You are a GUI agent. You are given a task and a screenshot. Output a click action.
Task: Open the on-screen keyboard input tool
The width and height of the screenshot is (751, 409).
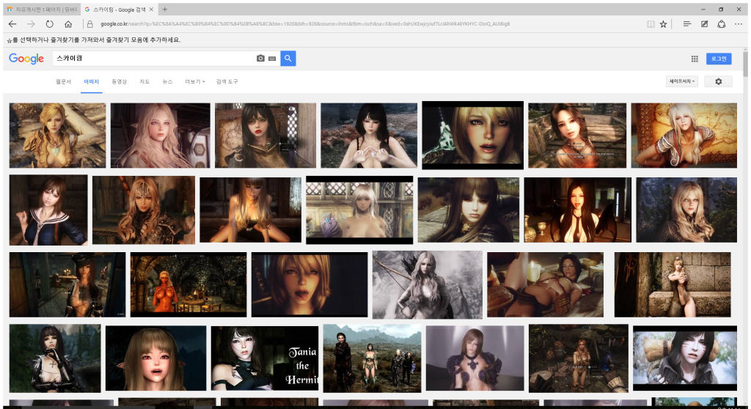271,59
